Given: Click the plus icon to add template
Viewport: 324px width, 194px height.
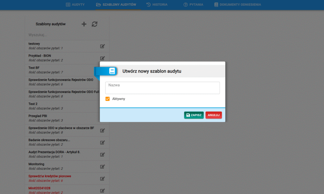Looking at the screenshot, I should click(x=84, y=24).
